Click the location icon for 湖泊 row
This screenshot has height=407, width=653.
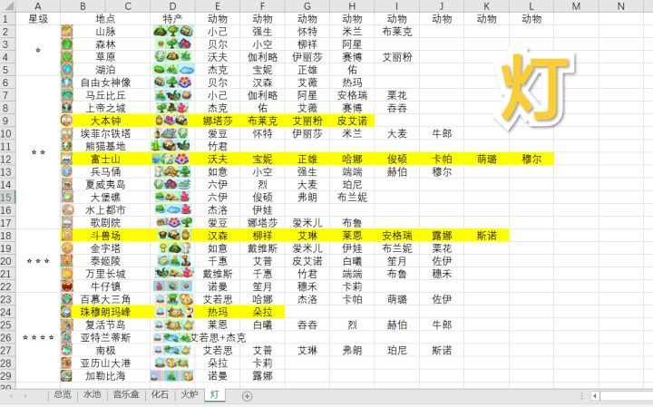(66, 70)
